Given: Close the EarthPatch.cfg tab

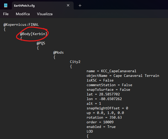Looking at the screenshot, I should pyautogui.click(x=68, y=5).
